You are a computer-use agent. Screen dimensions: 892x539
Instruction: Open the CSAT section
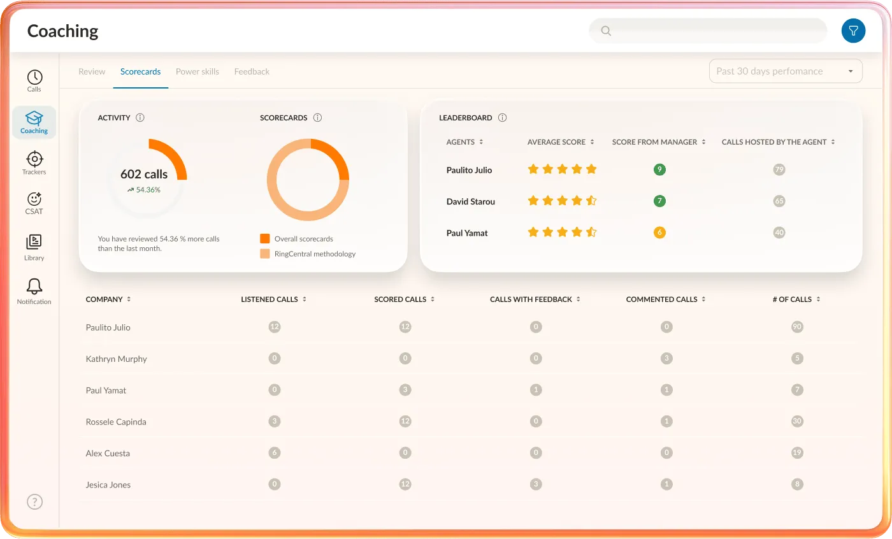point(34,204)
